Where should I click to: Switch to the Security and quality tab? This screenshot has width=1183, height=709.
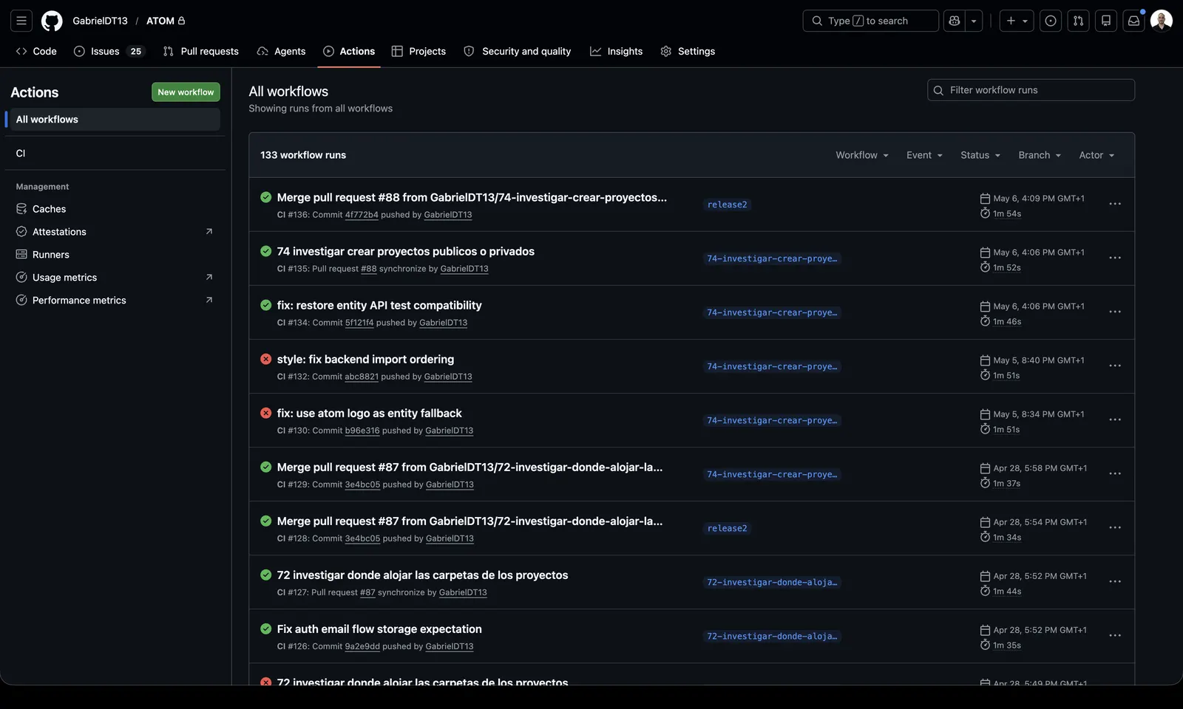(x=518, y=52)
